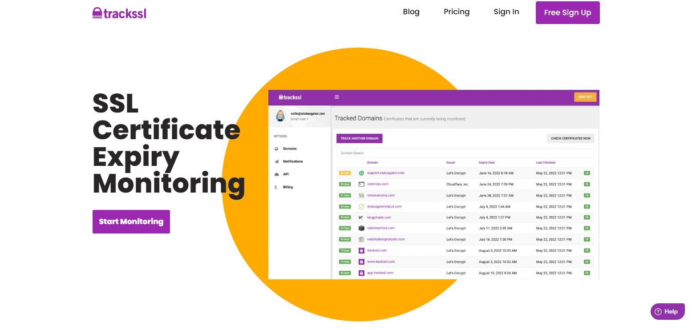This screenshot has height=330, width=696.
Task: Click the Ok status badge for vimtricks.com
Action: click(587, 184)
